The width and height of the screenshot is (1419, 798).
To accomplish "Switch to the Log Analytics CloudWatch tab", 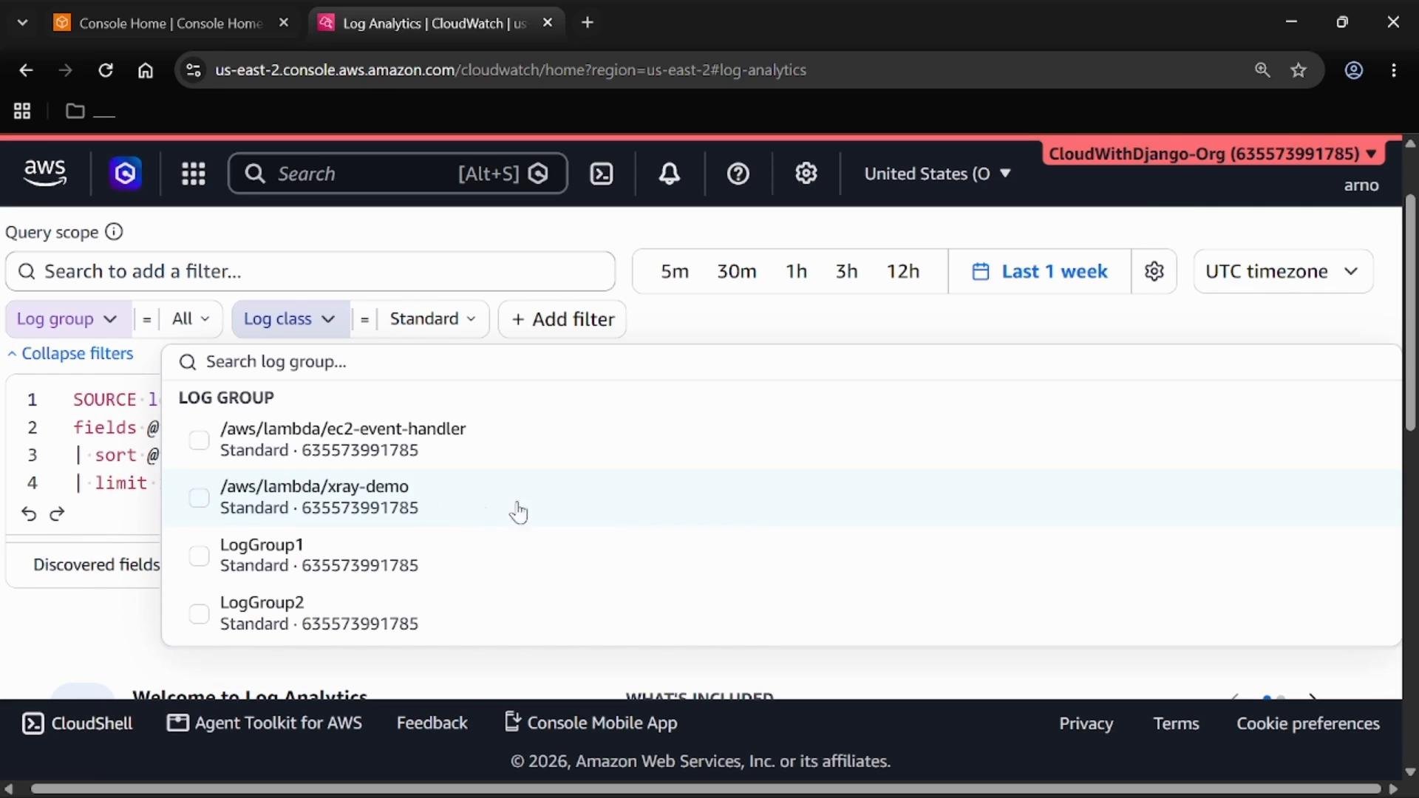I will click(x=435, y=23).
